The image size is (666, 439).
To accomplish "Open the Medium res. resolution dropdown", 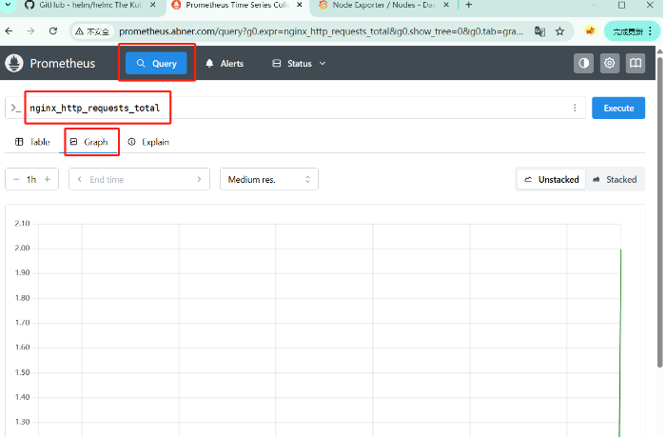I will coord(269,179).
